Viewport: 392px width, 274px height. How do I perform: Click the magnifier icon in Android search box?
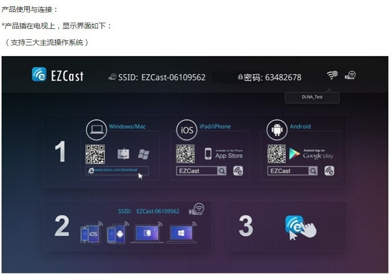[313, 171]
